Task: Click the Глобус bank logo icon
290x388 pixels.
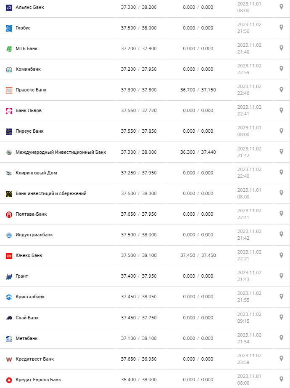Action: 9,28
